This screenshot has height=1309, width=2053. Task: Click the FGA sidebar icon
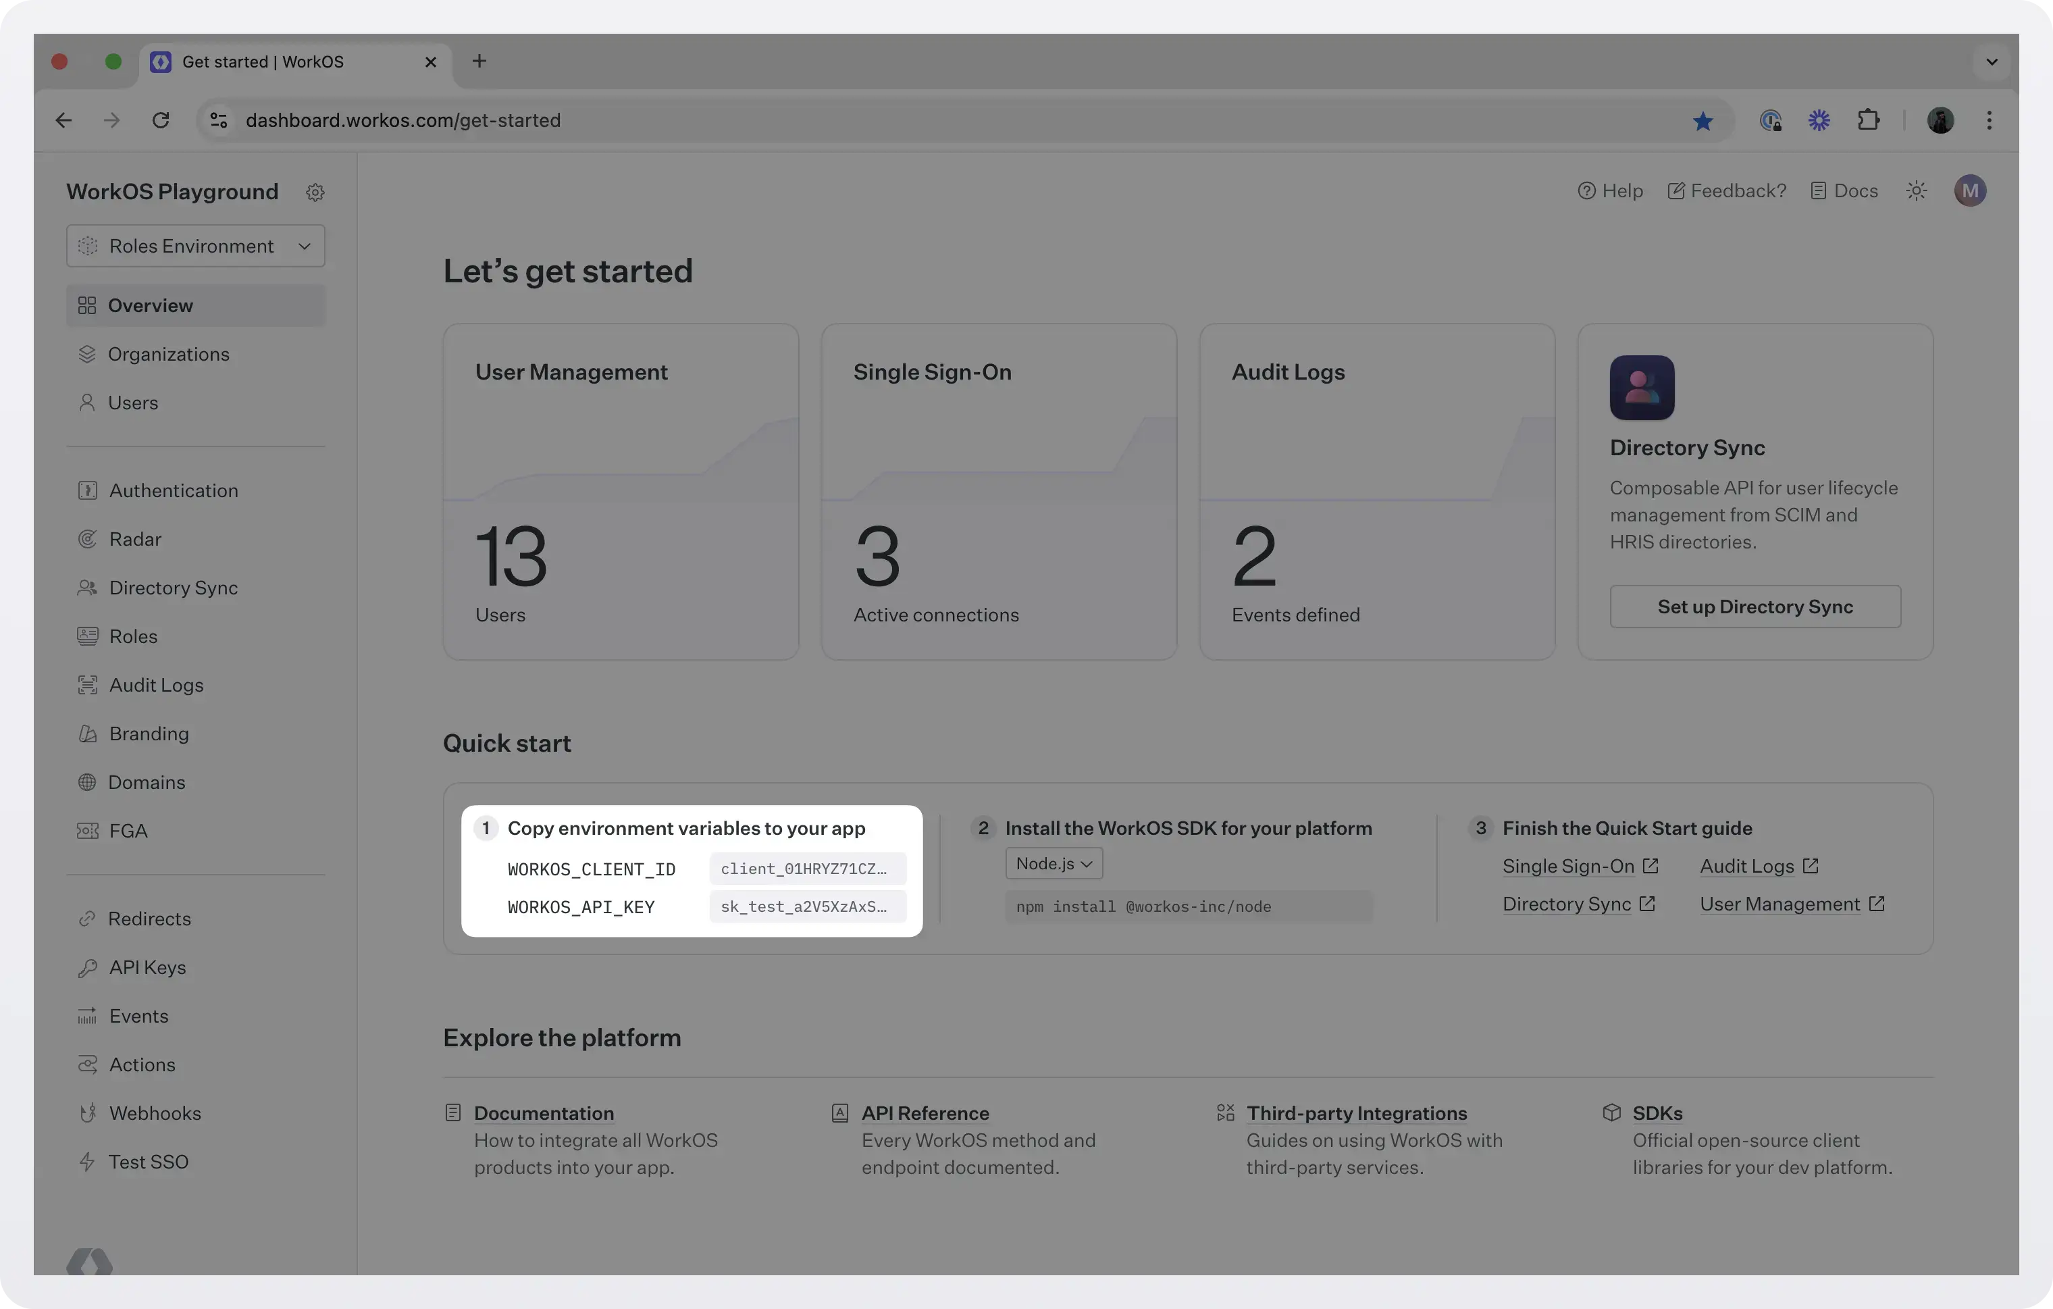pos(87,831)
